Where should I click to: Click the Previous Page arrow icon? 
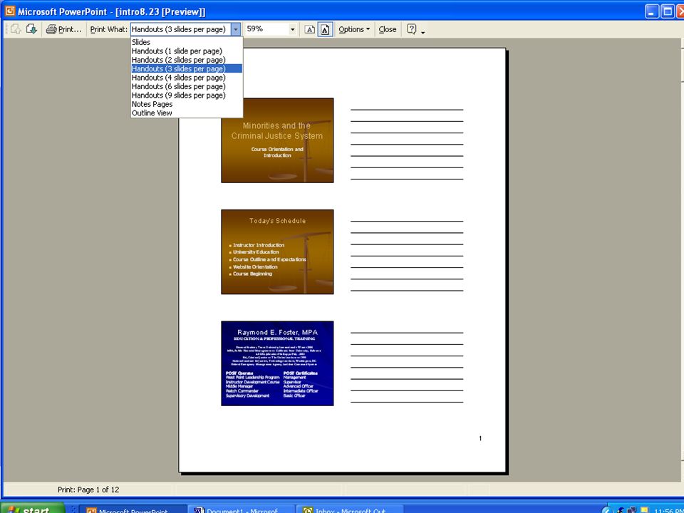tap(16, 29)
